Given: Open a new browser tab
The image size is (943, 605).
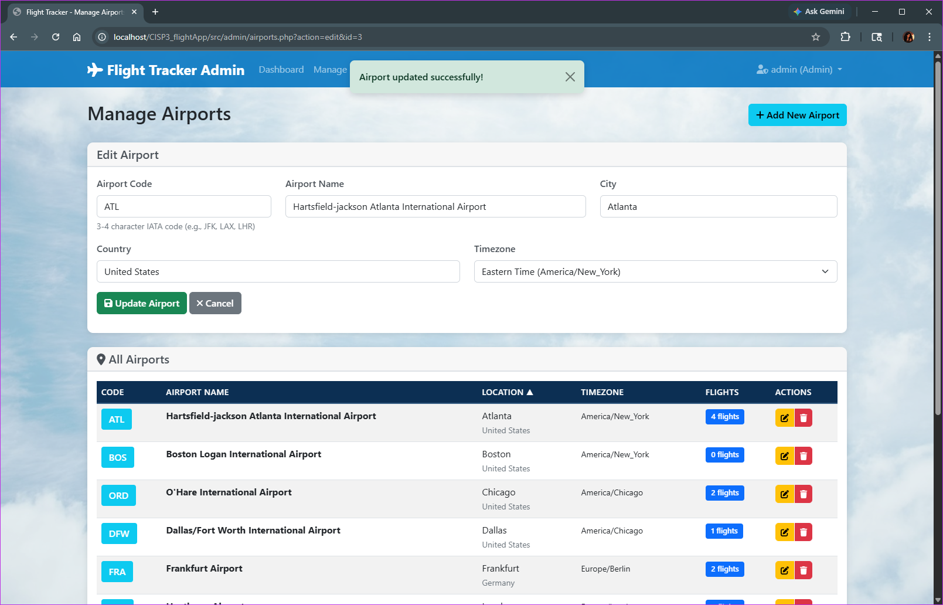Looking at the screenshot, I should (x=155, y=12).
